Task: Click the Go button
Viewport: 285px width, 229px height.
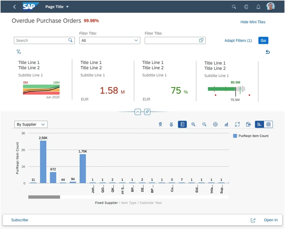Action: click(x=263, y=41)
